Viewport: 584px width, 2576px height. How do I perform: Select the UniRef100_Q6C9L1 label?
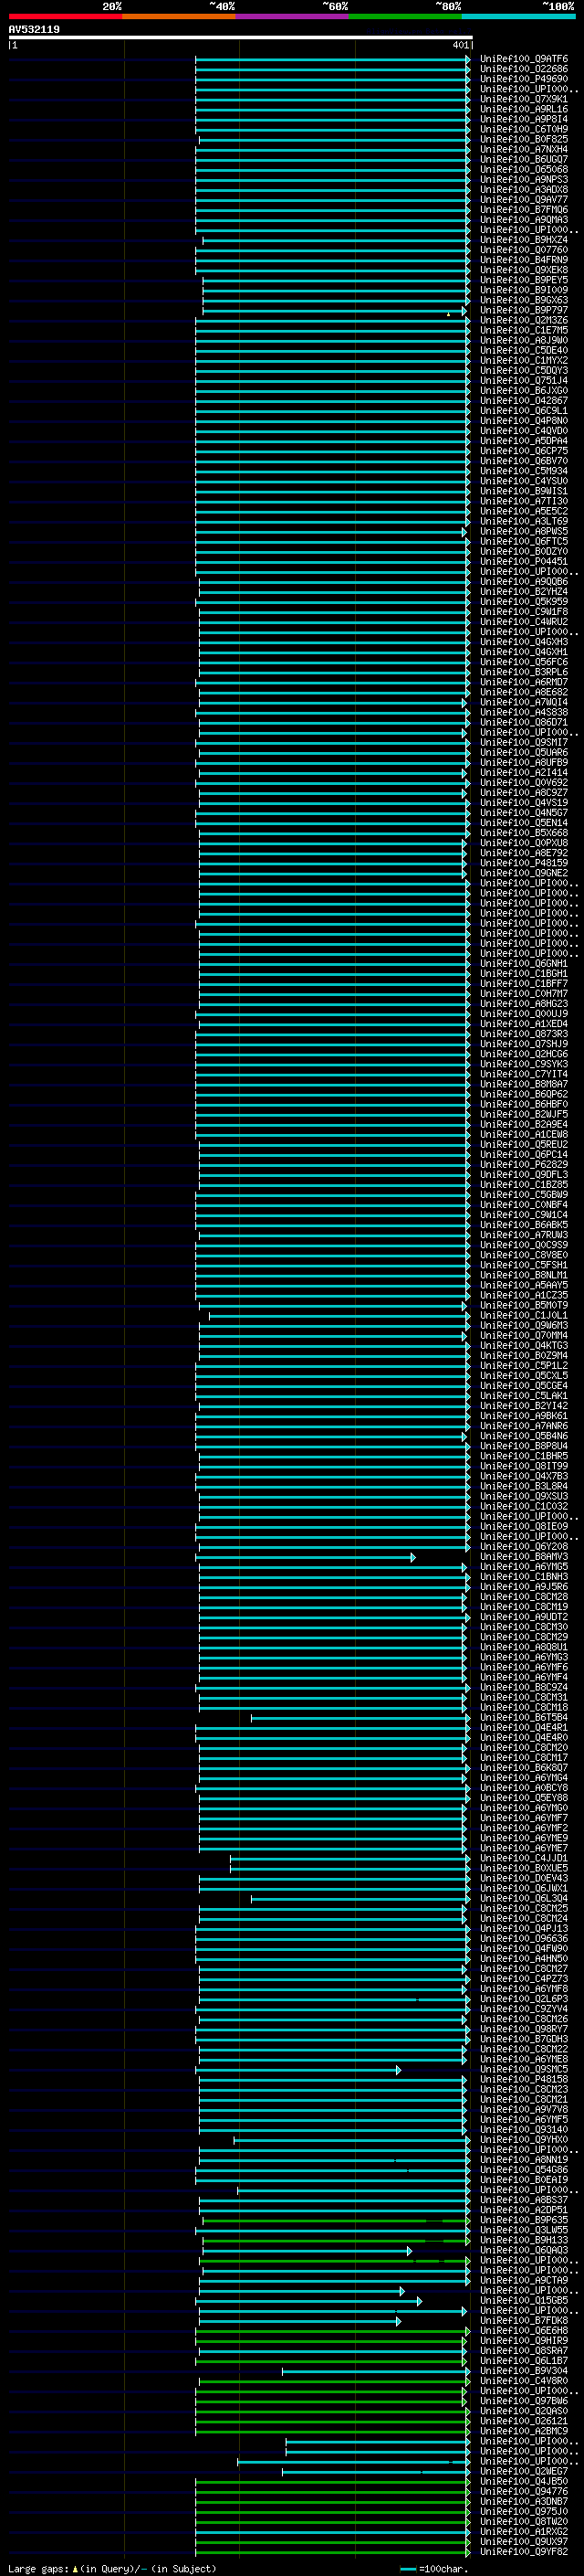click(x=523, y=411)
